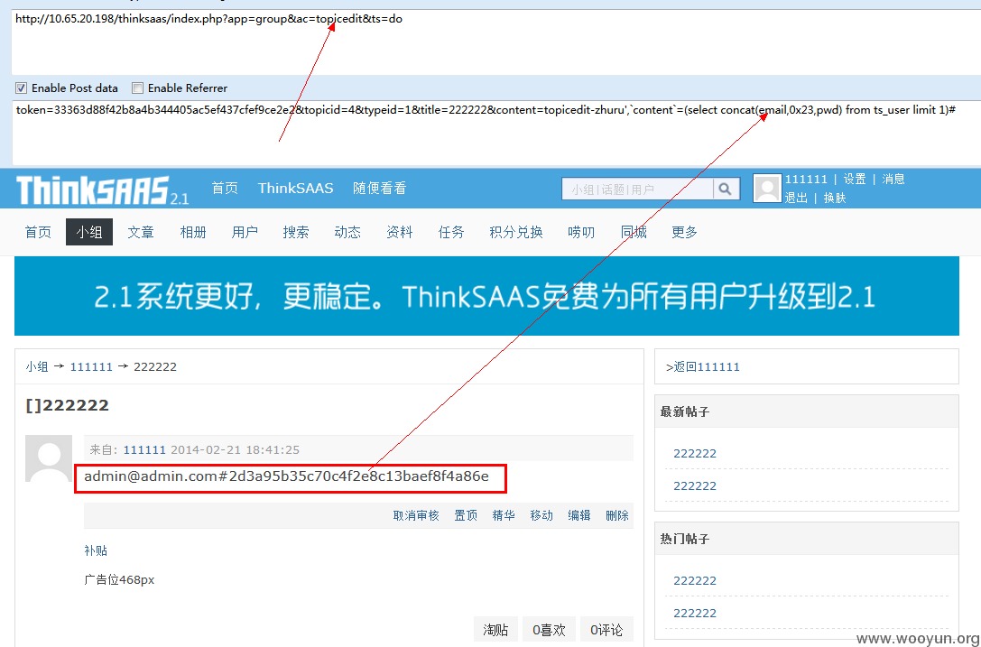Click the 0喜欢 like button
This screenshot has height=647, width=981.
coord(549,630)
